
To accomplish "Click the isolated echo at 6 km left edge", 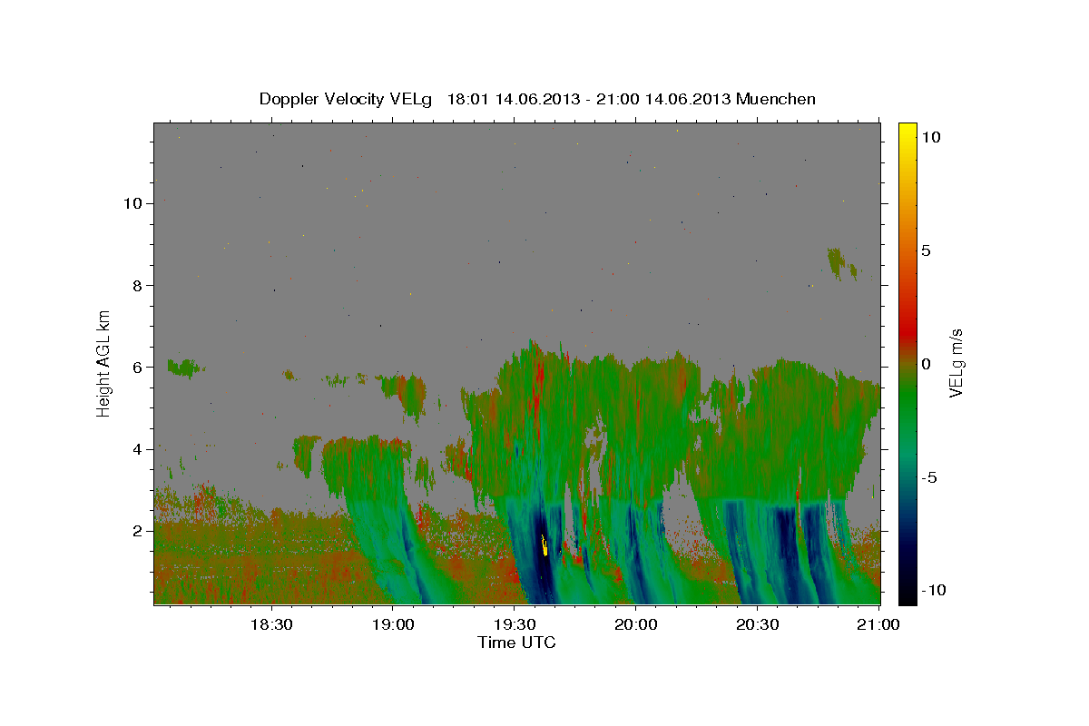I will [184, 368].
